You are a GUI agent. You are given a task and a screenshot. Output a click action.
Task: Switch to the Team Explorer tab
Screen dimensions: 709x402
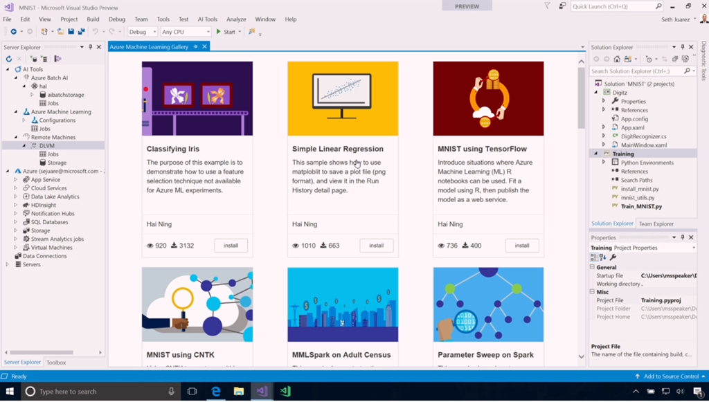(656, 223)
